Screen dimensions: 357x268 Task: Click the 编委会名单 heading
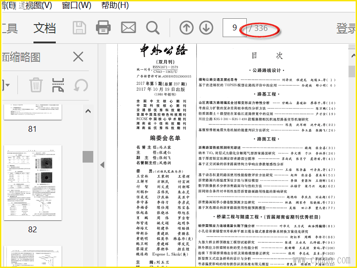165,138
